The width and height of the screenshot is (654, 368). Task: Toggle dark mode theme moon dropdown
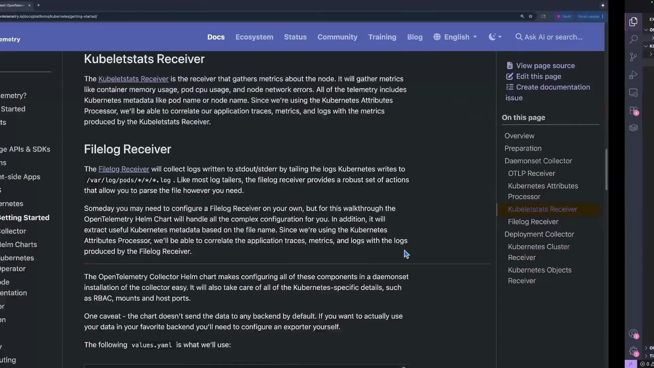pyautogui.click(x=495, y=37)
